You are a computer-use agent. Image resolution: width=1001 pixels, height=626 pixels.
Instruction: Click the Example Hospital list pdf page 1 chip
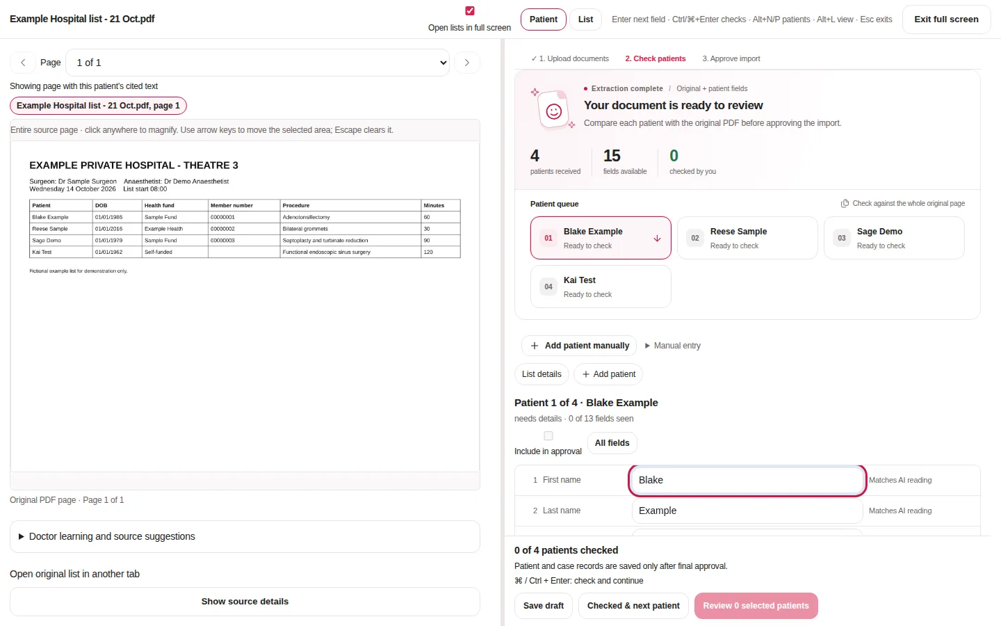98,106
